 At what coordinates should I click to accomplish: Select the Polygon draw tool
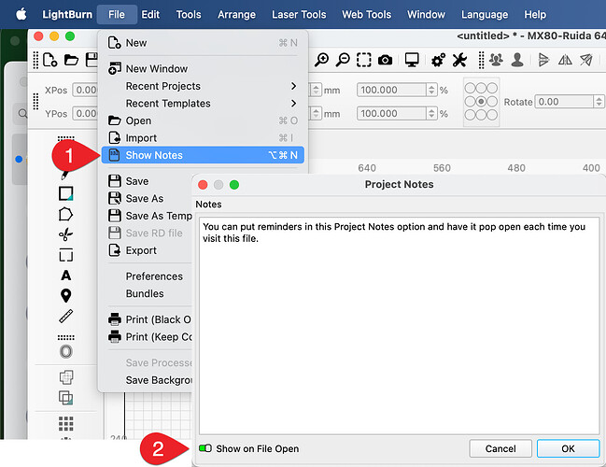coord(65,214)
